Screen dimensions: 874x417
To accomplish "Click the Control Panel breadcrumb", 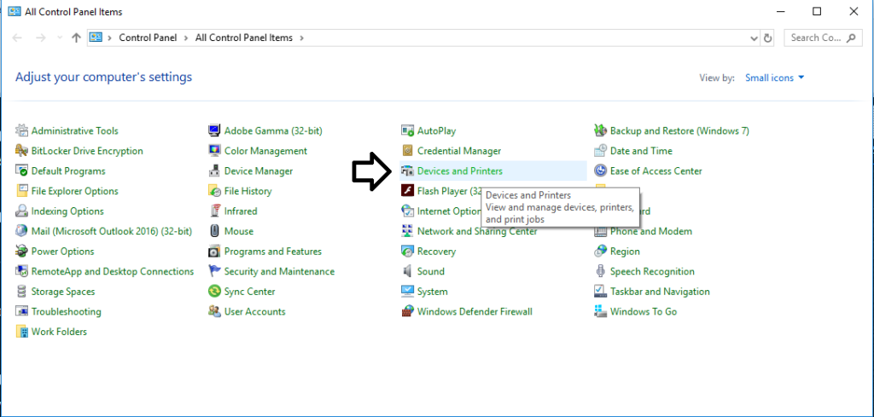I will (x=148, y=38).
